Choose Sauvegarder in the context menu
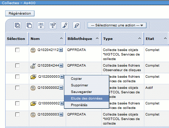169x128 pixels. [87, 92]
